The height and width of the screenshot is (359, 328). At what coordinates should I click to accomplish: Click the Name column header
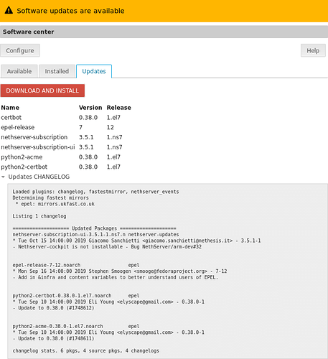tap(10, 108)
